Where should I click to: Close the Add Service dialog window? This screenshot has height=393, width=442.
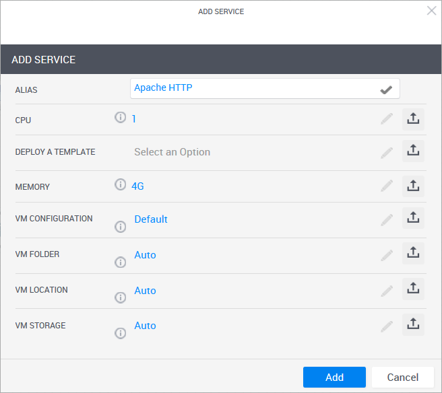[x=431, y=11]
